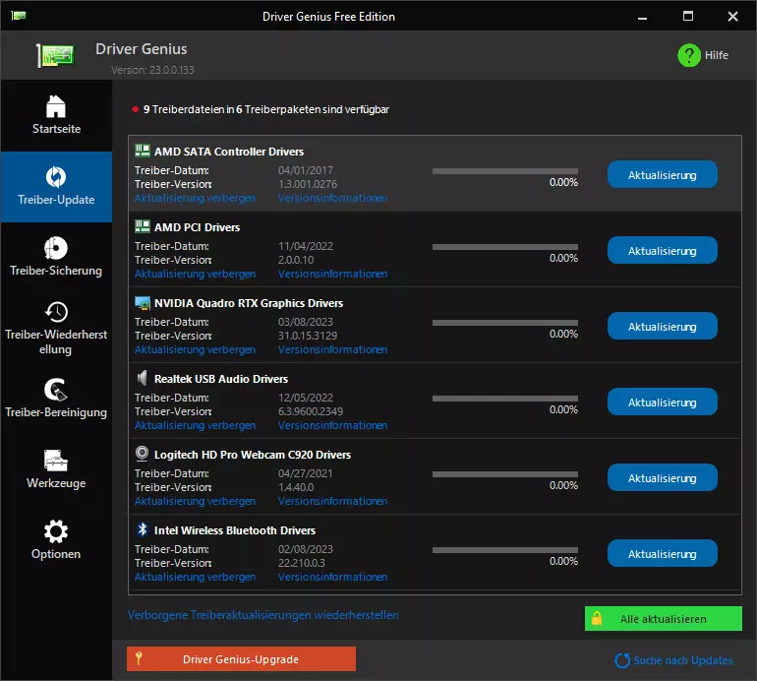Switch to the Treiber-Bereinigung tab label
This screenshot has width=757, height=681.
(x=56, y=412)
